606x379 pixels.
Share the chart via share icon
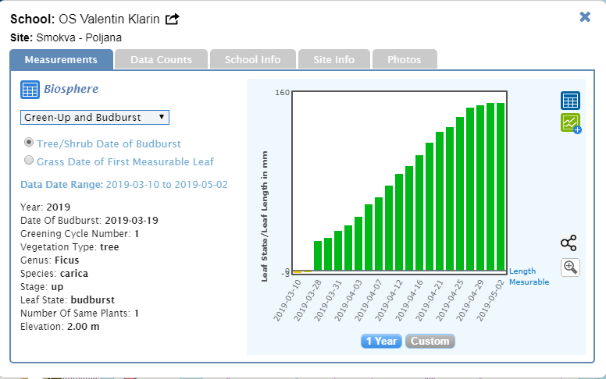(569, 243)
